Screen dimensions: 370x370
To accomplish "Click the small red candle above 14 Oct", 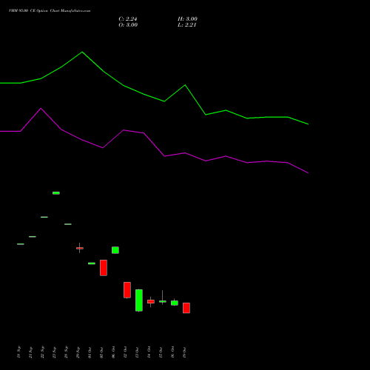I will point(151,301).
